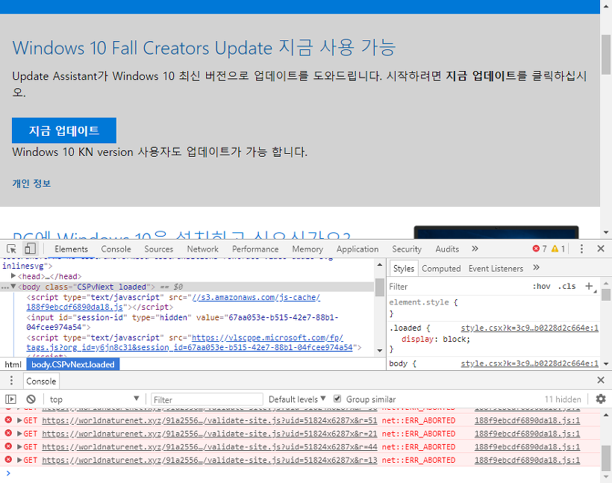Viewport: 612px width, 483px height.
Task: Open the Default levels dropdown
Action: (296, 398)
